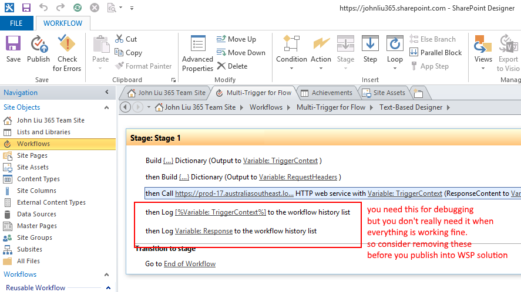Select Master Pages in navigation

click(x=36, y=226)
